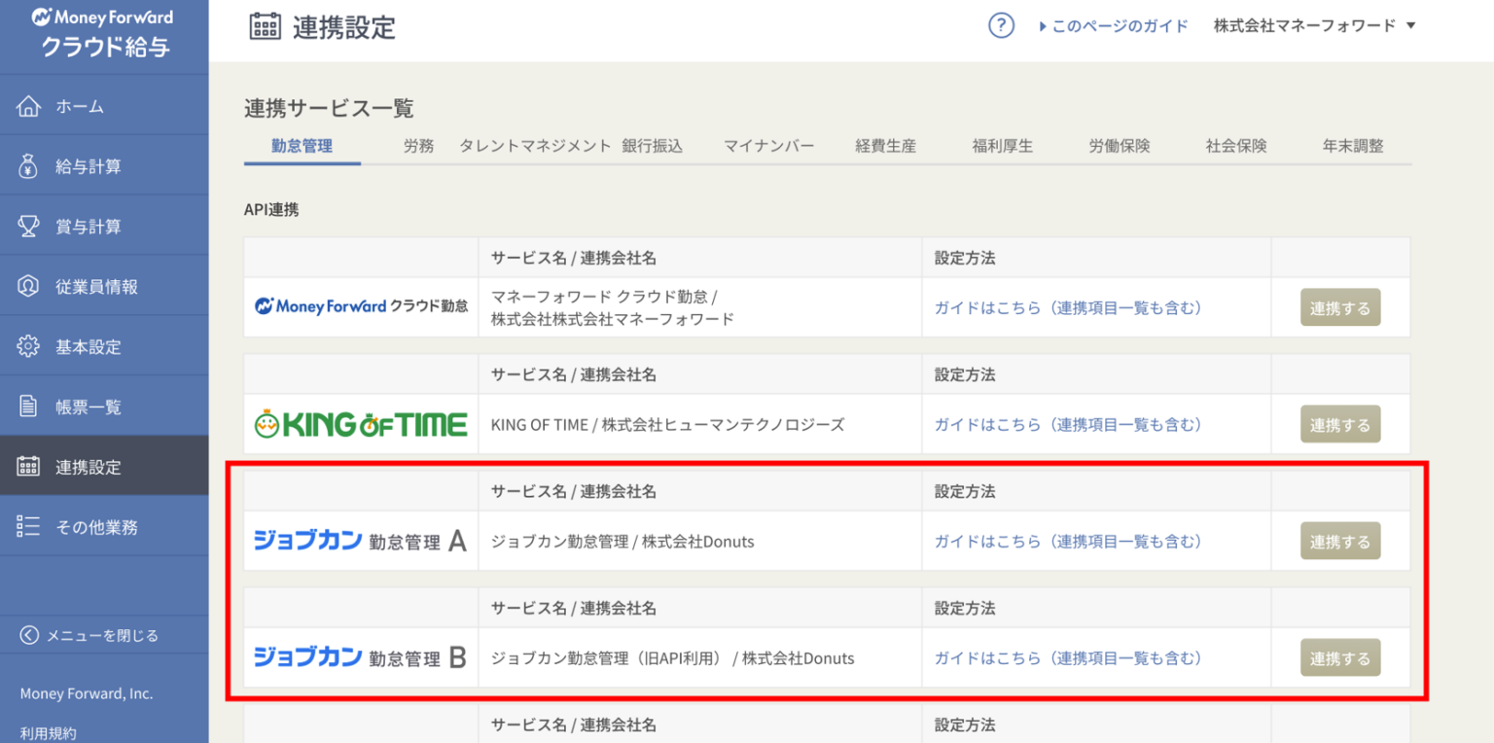The height and width of the screenshot is (743, 1494).
Task: Click the Home house icon in sidebar
Action: pos(29,106)
